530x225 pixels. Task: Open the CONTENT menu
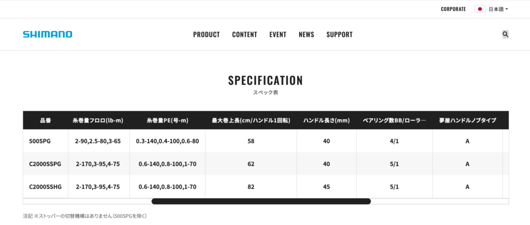tap(244, 35)
